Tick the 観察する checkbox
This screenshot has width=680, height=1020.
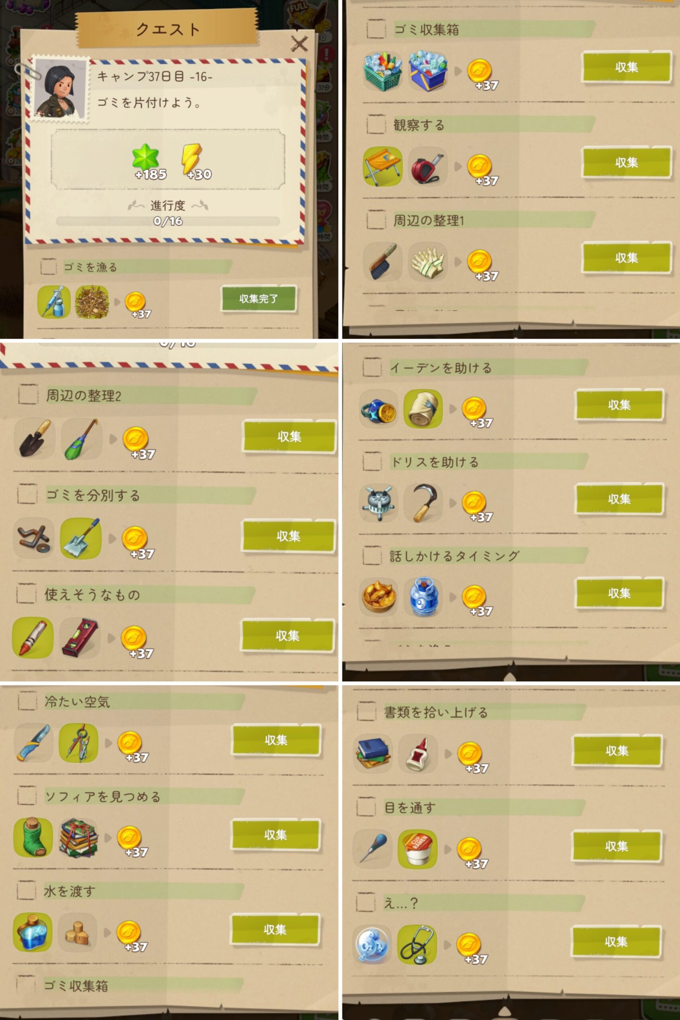pyautogui.click(x=376, y=125)
